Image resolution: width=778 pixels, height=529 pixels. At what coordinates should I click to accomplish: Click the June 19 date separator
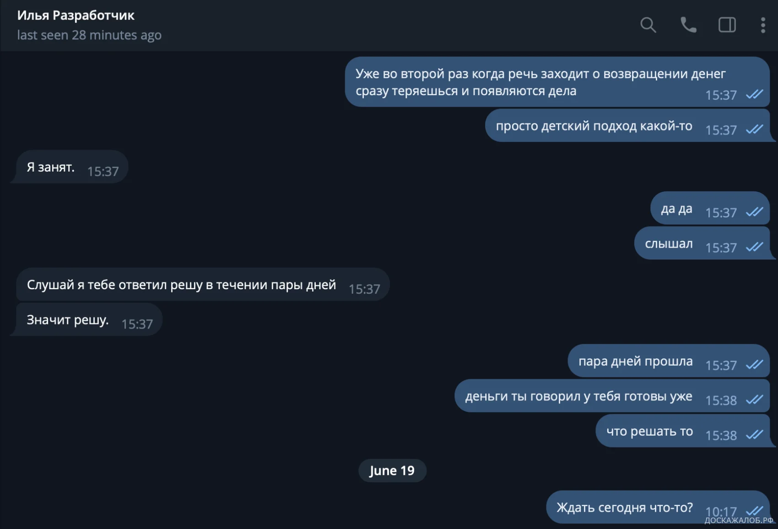point(392,470)
